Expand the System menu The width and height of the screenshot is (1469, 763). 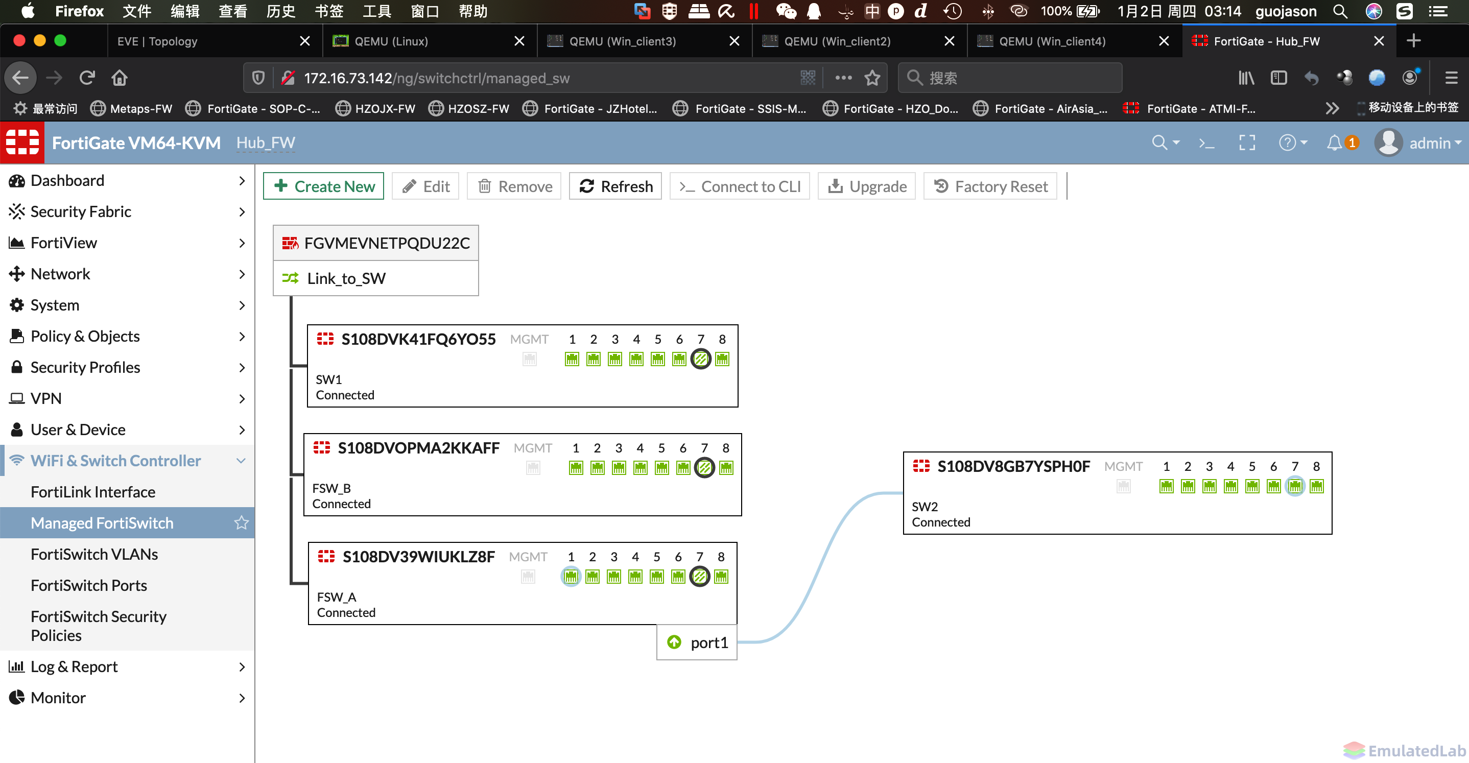tap(127, 305)
